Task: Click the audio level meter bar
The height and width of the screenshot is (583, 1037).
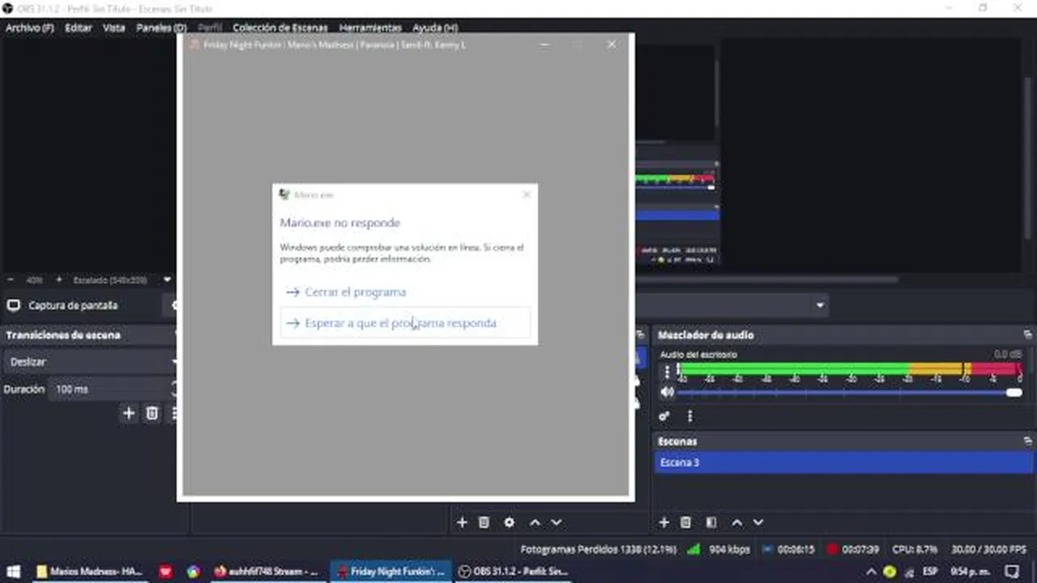Action: [849, 370]
